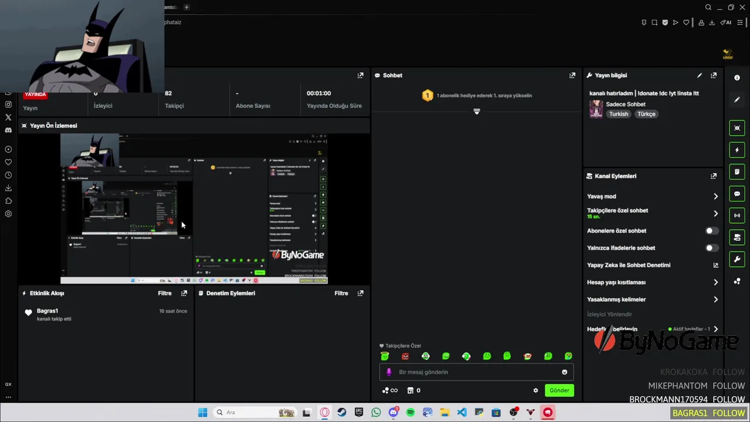This screenshot has width=750, height=422.
Task: Click the Turkish tag
Action: 618,114
